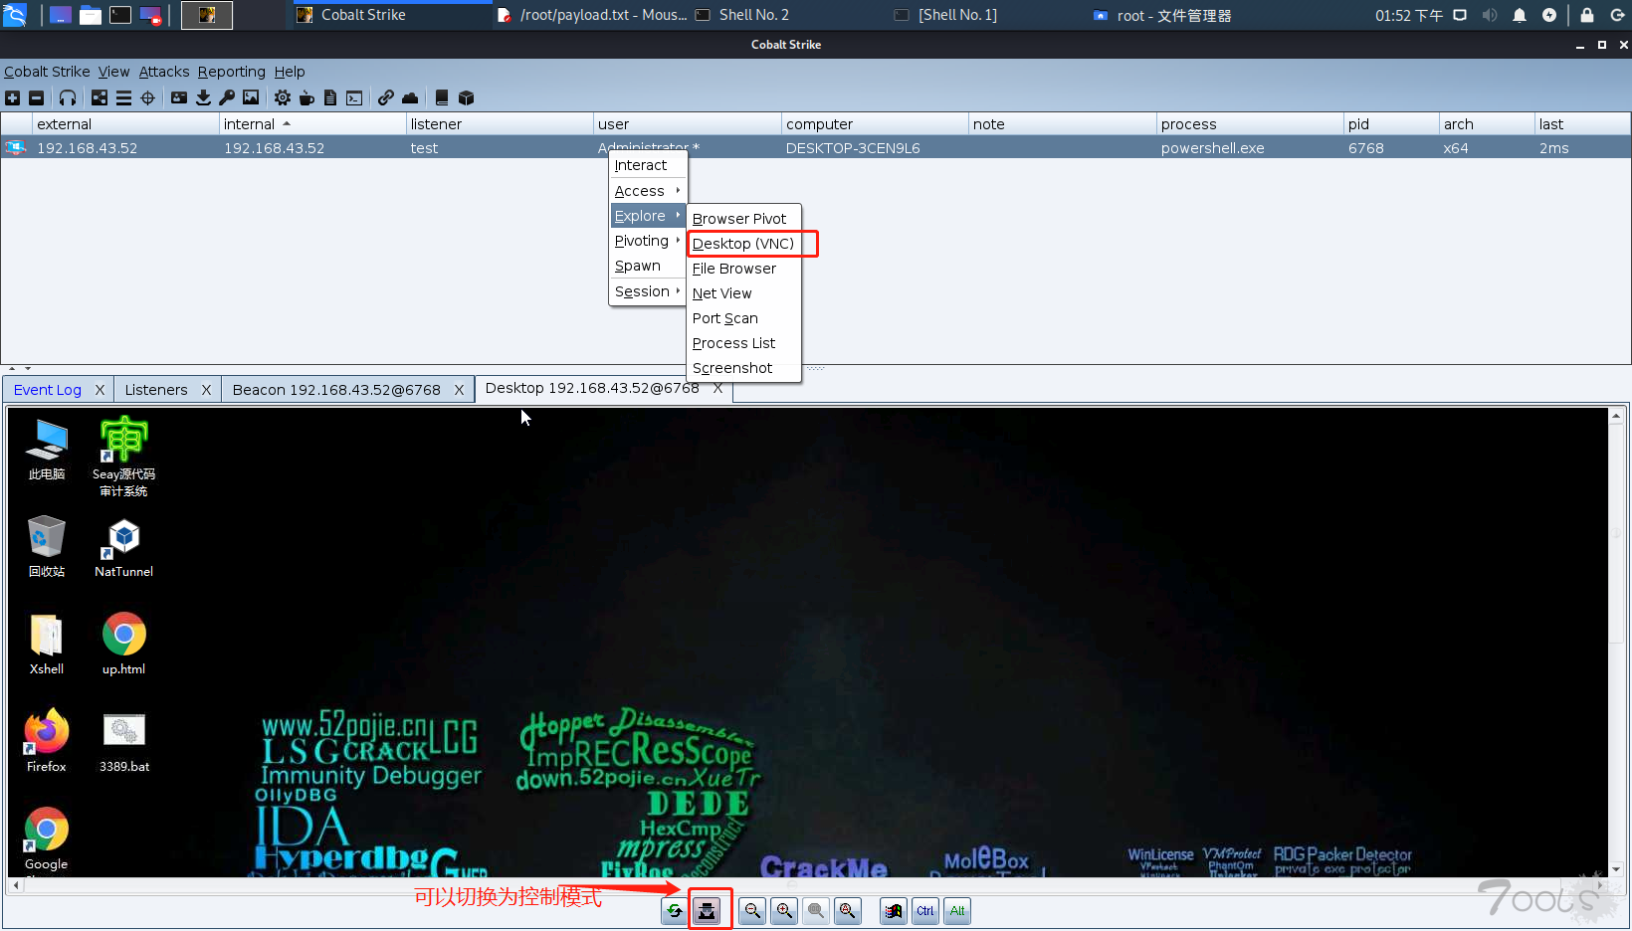Image resolution: width=1632 pixels, height=931 pixels.
Task: Close the Listeners tab
Action: pos(206,390)
